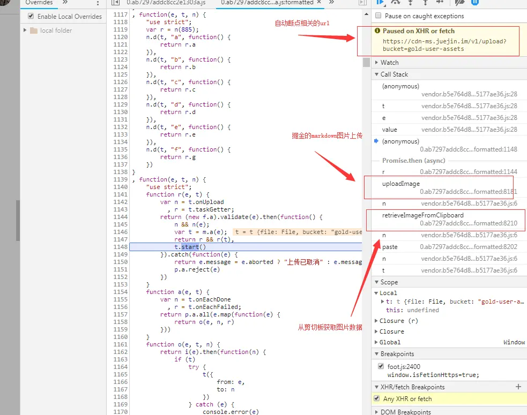Expand the local folder tree item
Screen dimensions: 527x415
tap(25, 30)
